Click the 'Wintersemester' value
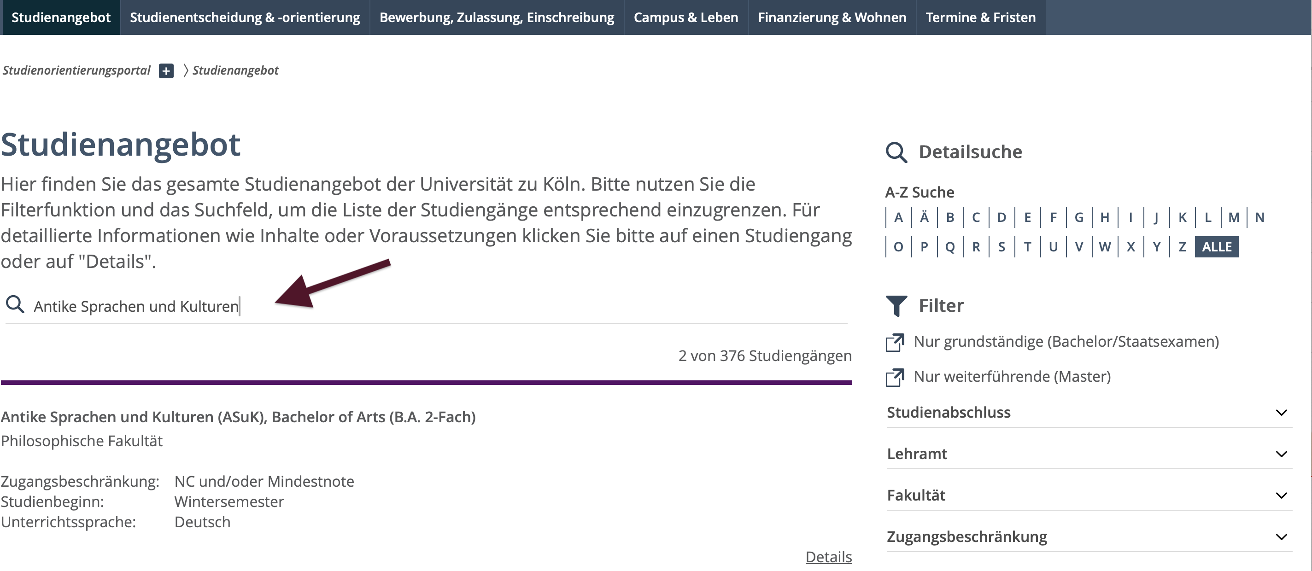 [x=228, y=502]
